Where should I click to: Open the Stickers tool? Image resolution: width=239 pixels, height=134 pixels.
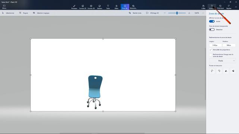(x=100, y=7)
